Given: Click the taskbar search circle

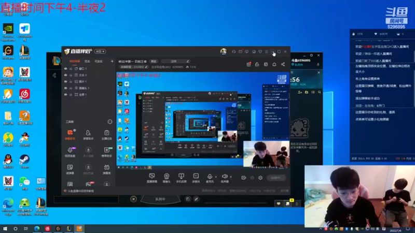Looking at the screenshot, I should (16, 228).
